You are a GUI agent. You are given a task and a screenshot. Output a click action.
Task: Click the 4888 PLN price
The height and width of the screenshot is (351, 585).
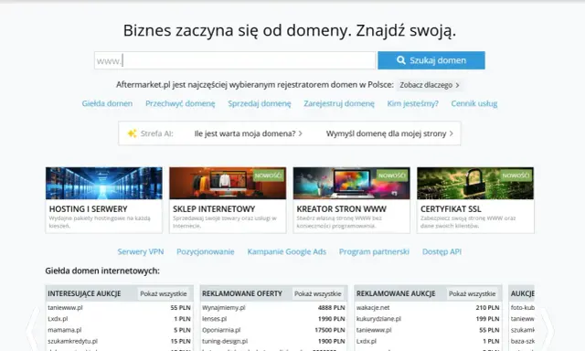[x=331, y=308]
